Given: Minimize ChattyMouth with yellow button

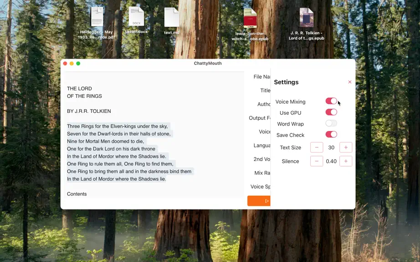Looking at the screenshot, I should click(72, 63).
